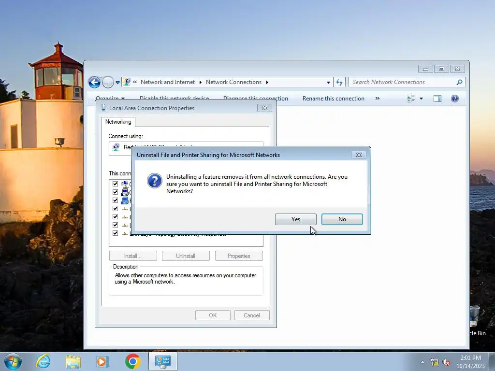
Task: Click the third item's sharing service icon
Action: (x=125, y=200)
